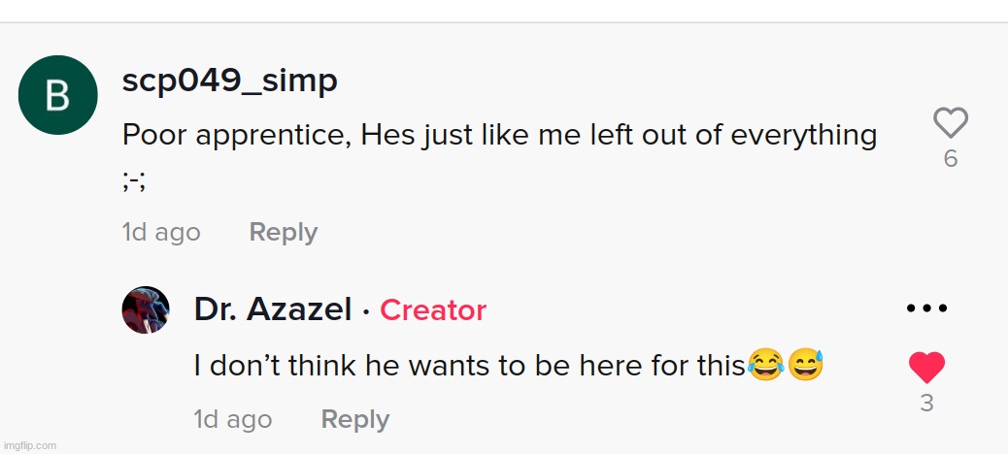This screenshot has width=1008, height=454.
Task: Open Dr. Azazel's profile picture
Action: (x=146, y=310)
